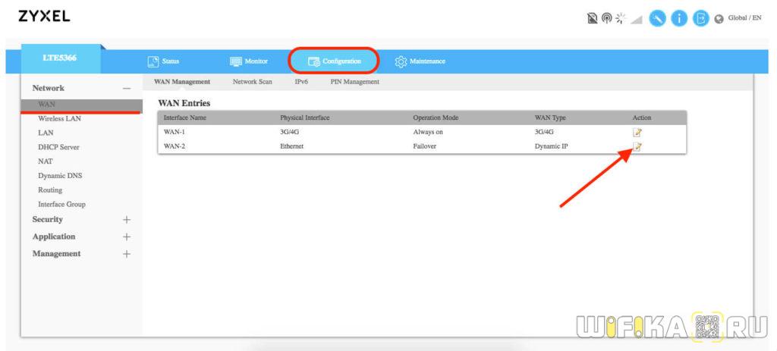Viewport: 777px width, 351px height.
Task: Open the setup wizard wand icon
Action: click(x=658, y=19)
